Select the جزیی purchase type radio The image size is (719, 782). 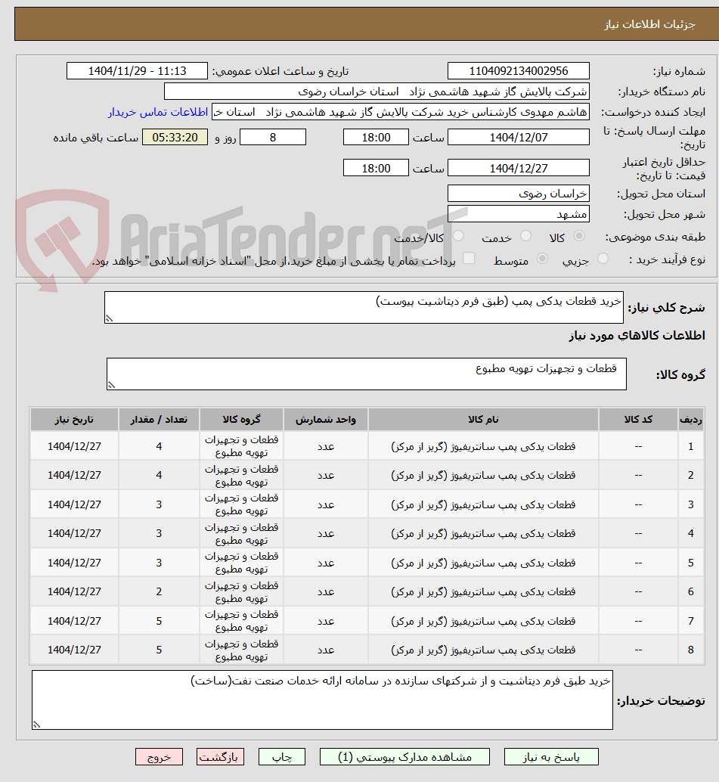(603, 259)
